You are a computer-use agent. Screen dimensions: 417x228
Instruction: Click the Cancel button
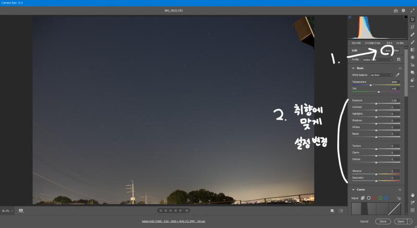pos(364,221)
